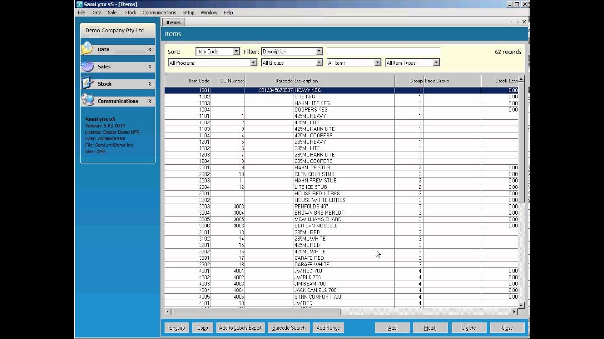This screenshot has height=339, width=604.
Task: Expand the Data sidebar section chevron
Action: coord(150,49)
